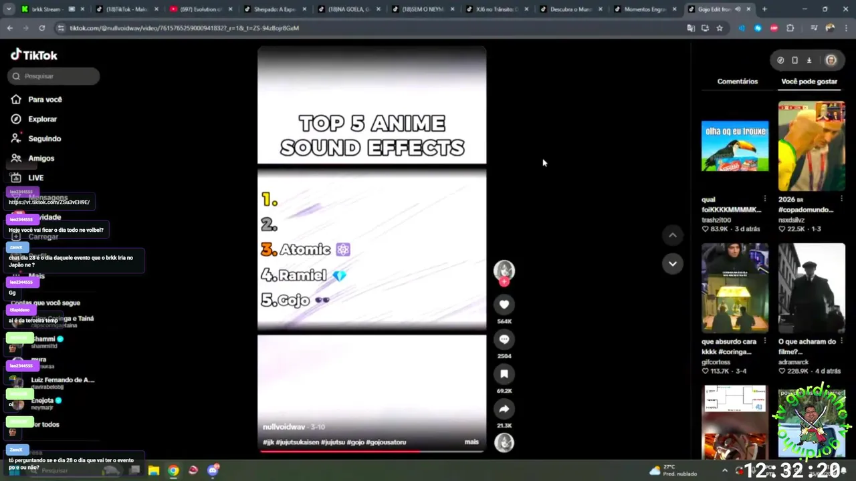Open Chrome tab search dropdown
Viewport: 856px width, 481px height.
[9, 9]
